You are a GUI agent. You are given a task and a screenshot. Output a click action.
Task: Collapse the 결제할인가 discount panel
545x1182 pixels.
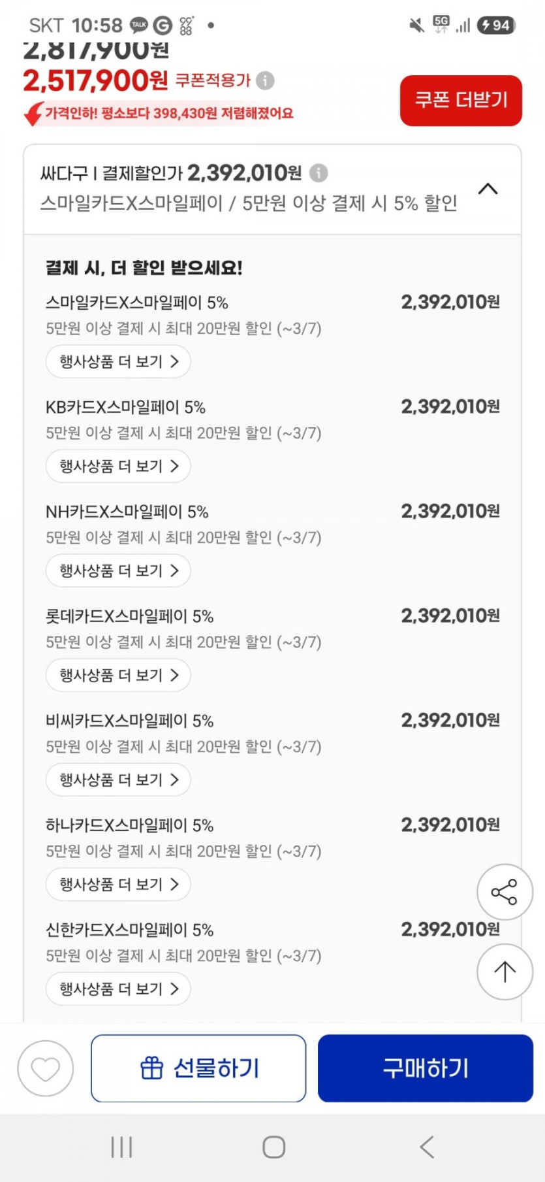(488, 189)
